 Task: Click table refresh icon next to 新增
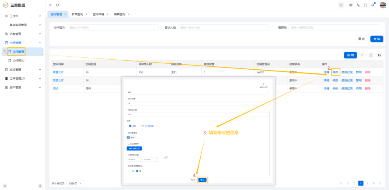click(x=362, y=55)
